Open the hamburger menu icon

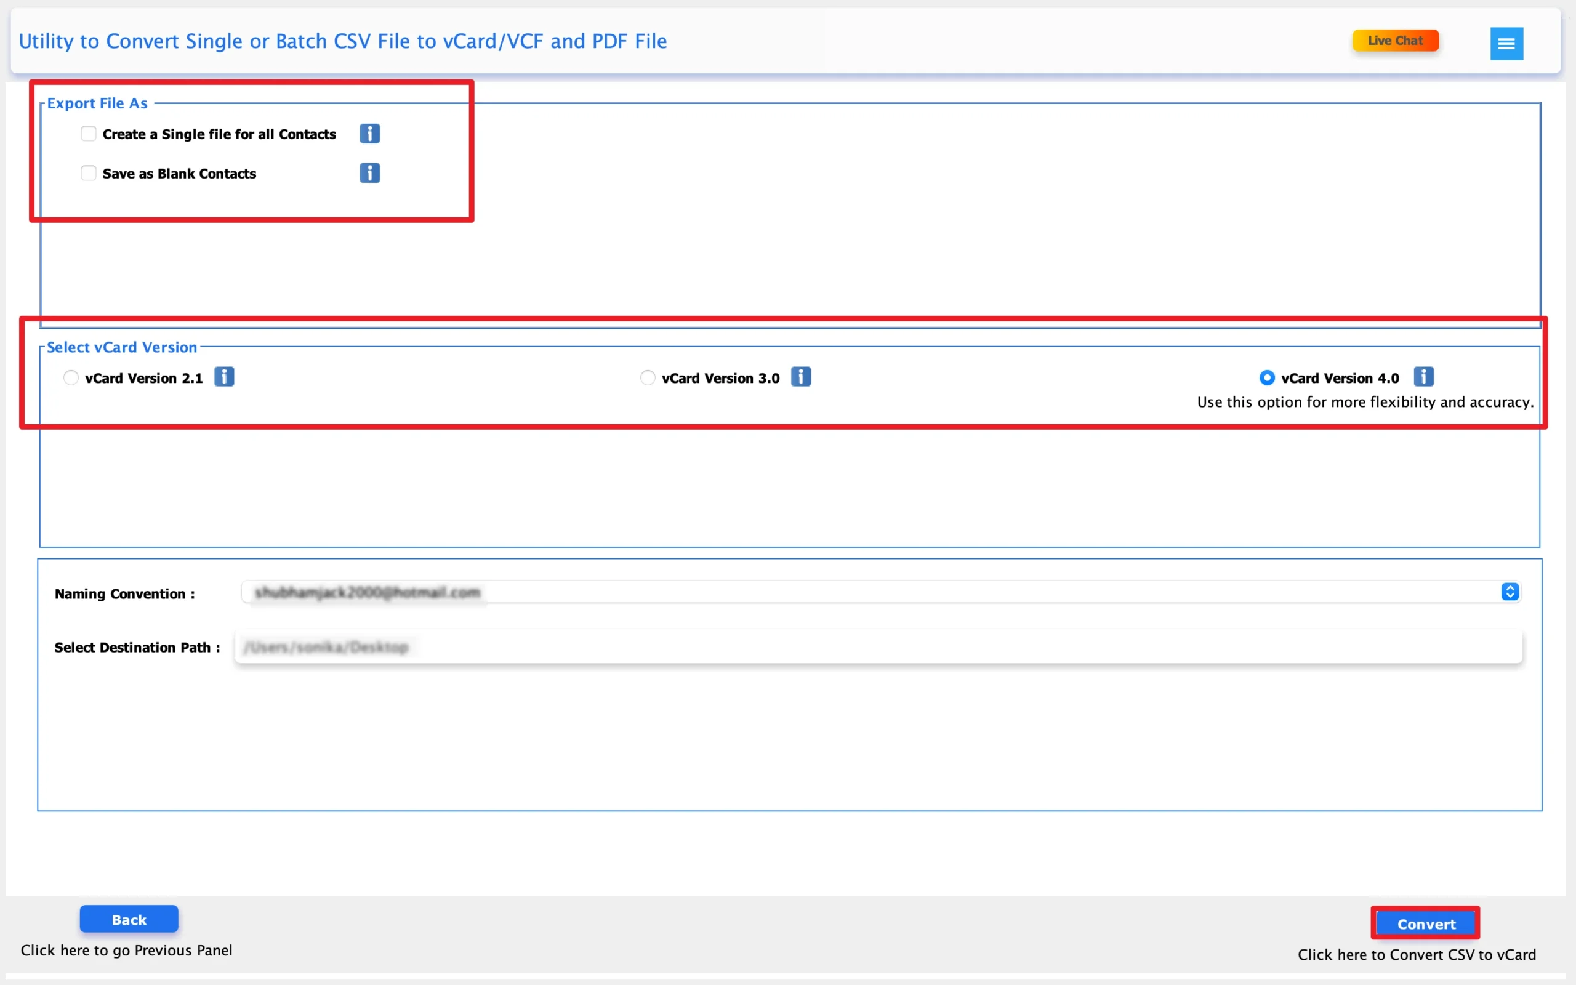pos(1506,44)
